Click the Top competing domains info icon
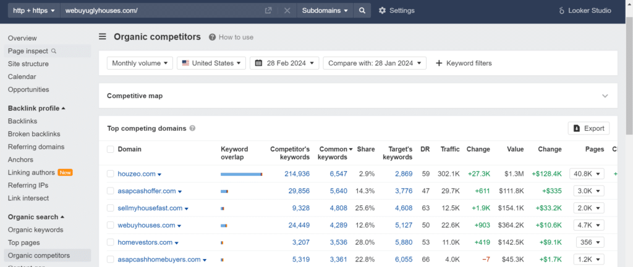 pos(193,128)
